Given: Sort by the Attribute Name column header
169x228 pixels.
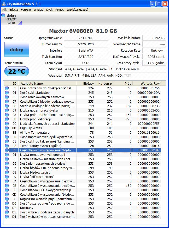Looking at the screenshot, I should pos(47,83).
